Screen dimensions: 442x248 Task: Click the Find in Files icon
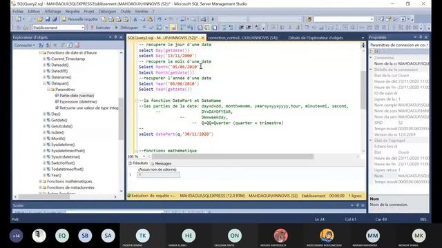[x=309, y=19]
